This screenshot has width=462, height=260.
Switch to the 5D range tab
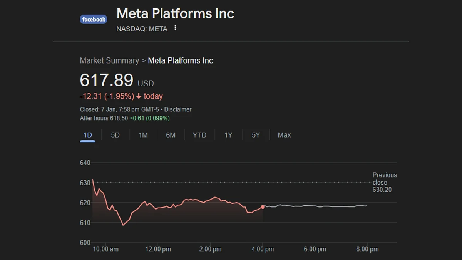pos(115,135)
